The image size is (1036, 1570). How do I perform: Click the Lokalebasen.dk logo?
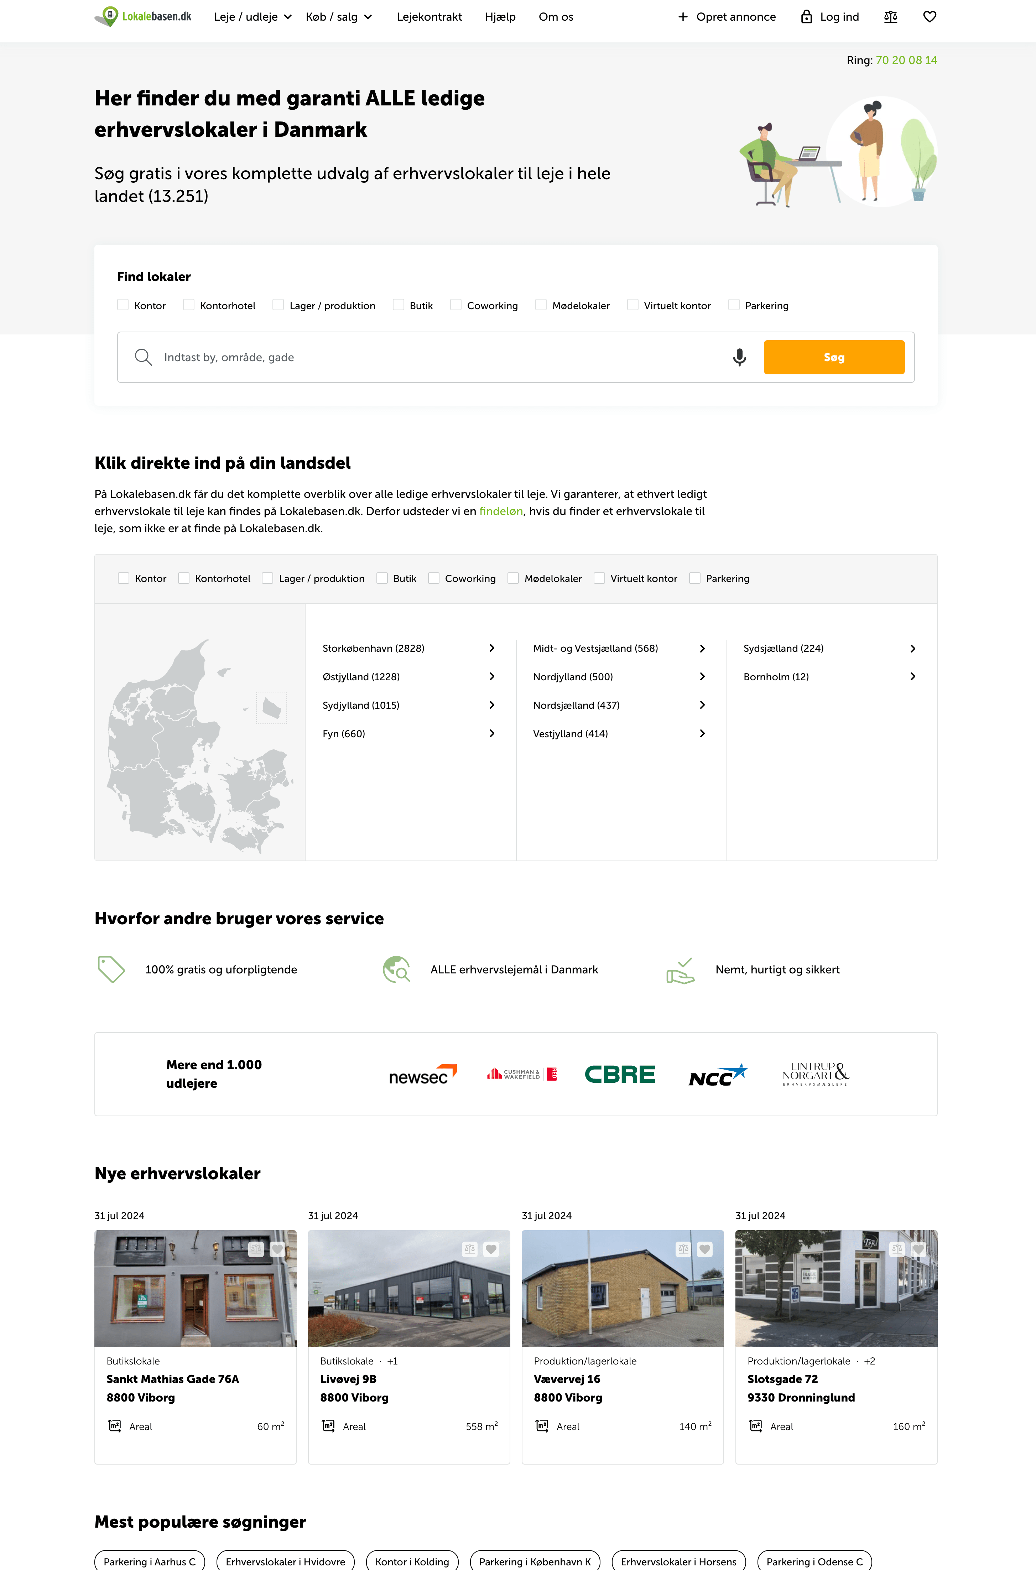144,16
